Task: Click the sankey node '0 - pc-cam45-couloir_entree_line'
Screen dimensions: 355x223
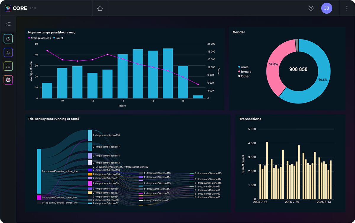Action: point(39,172)
